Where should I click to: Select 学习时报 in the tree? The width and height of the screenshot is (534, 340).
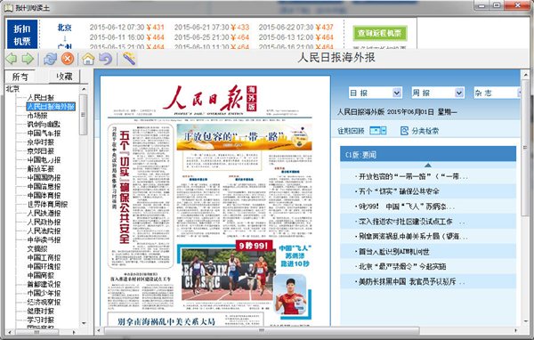point(41,320)
